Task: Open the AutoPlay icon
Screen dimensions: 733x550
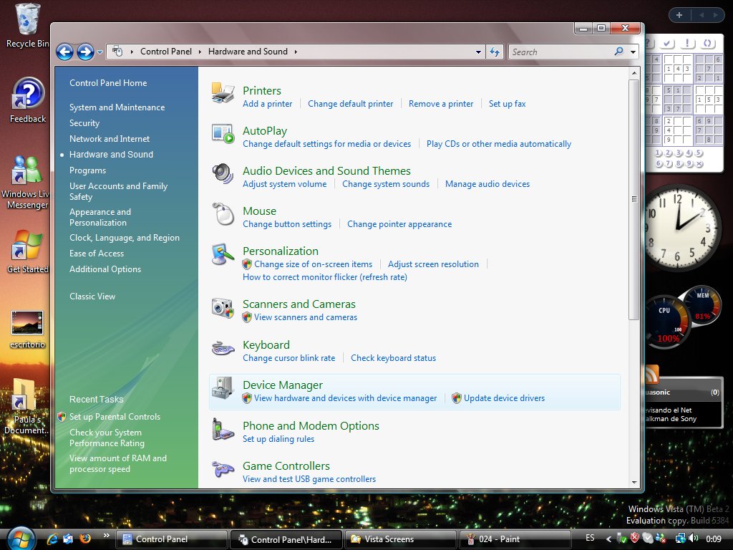Action: [223, 134]
